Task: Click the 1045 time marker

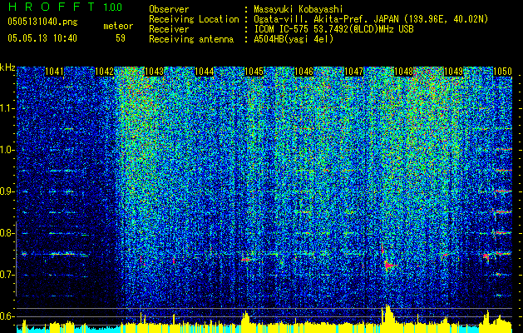Action: click(254, 72)
